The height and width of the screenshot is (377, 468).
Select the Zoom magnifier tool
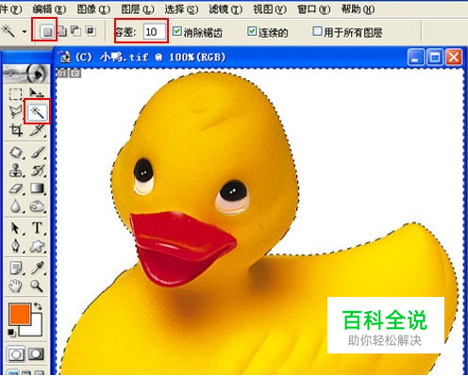pos(37,286)
